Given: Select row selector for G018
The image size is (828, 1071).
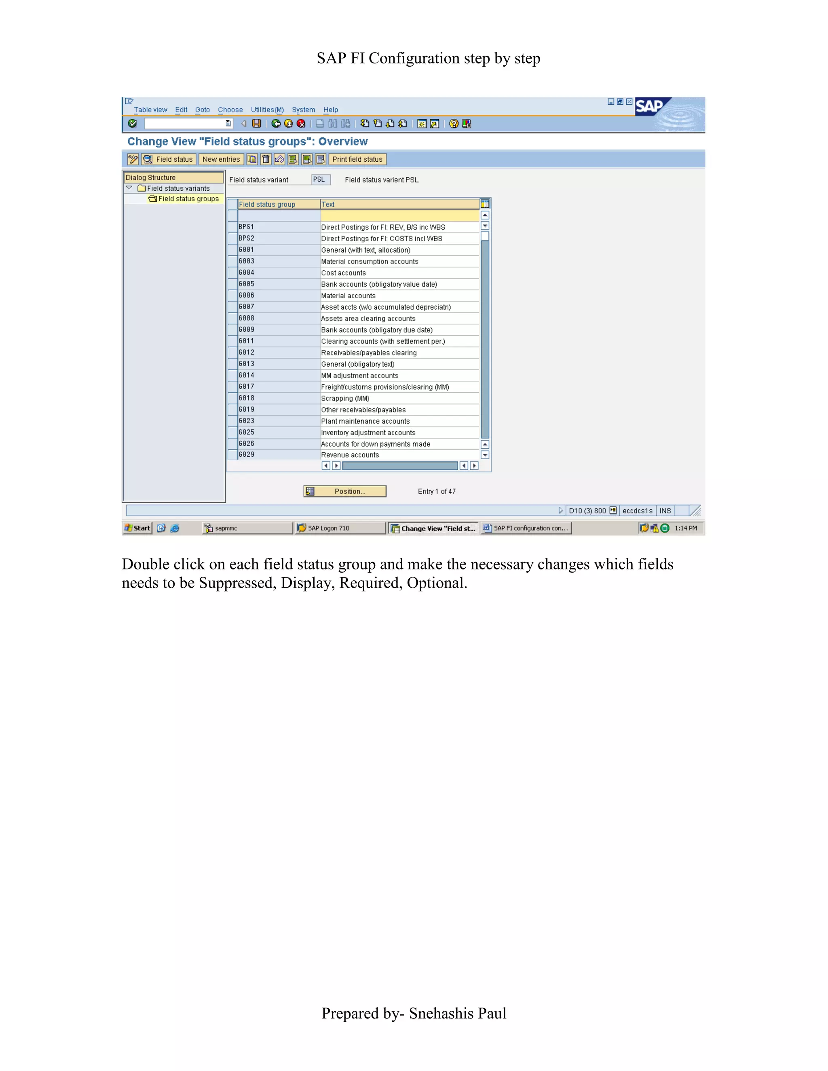Looking at the screenshot, I should coord(233,398).
